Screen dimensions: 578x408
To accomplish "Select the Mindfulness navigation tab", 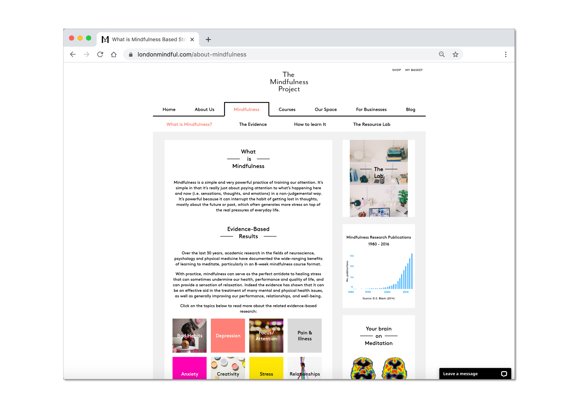I will click(247, 109).
